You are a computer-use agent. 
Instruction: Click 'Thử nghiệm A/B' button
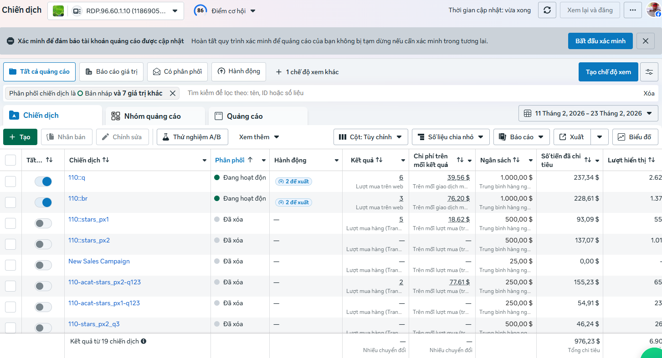click(x=192, y=137)
